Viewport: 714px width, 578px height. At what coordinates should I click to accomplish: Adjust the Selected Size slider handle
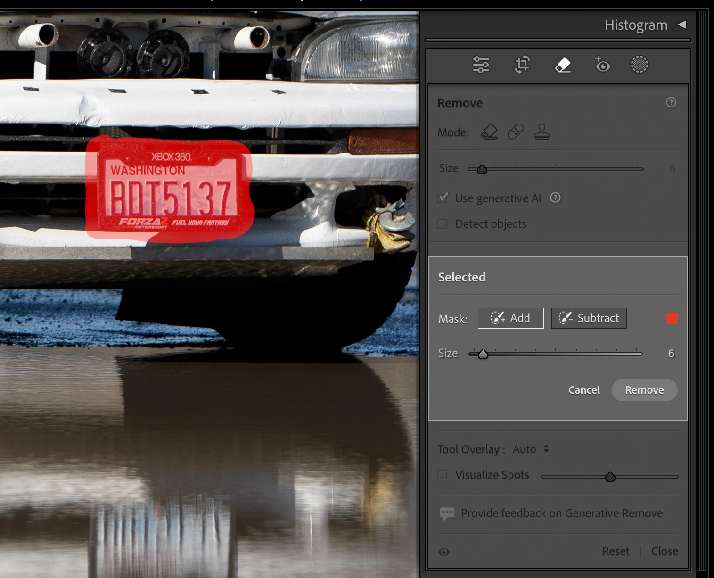[483, 354]
